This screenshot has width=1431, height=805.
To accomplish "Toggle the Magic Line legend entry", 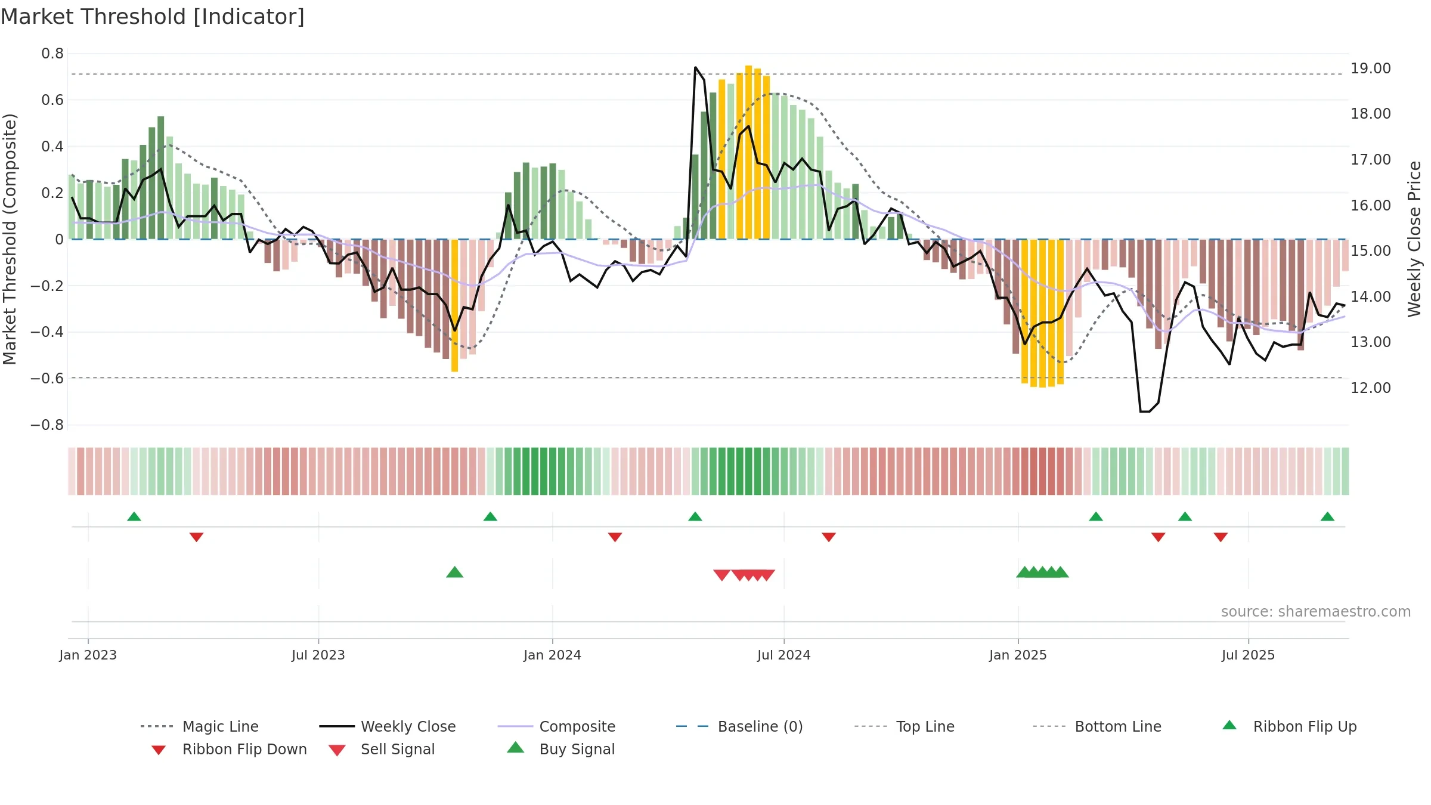I will [199, 726].
